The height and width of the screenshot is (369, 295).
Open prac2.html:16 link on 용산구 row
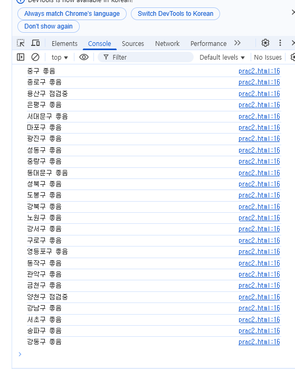[259, 93]
